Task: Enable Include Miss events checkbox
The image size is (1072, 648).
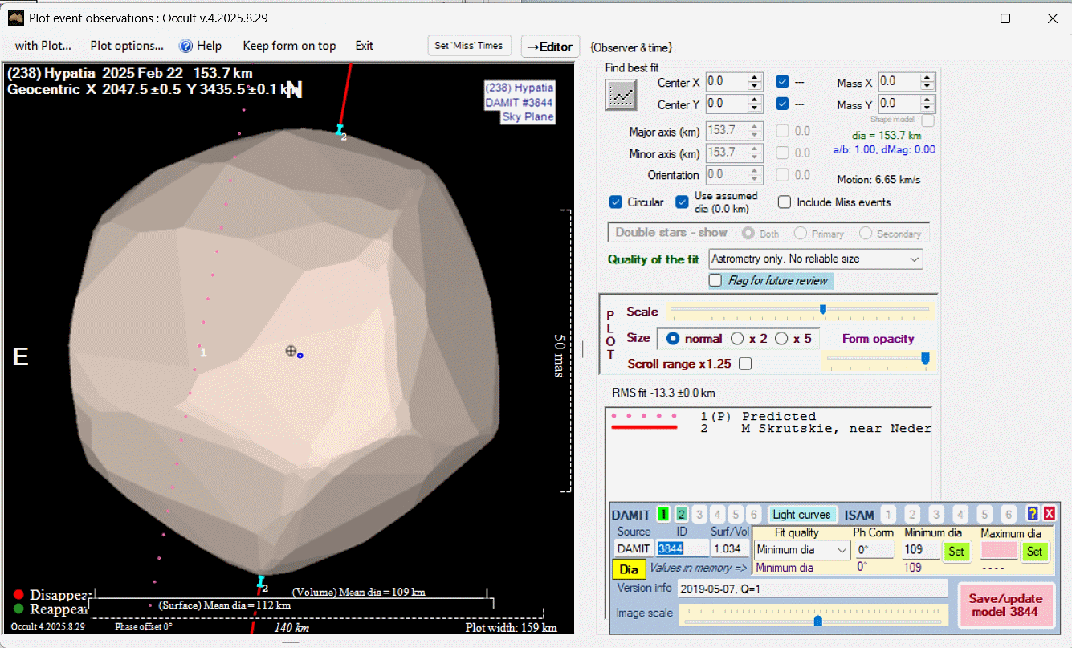Action: click(785, 202)
